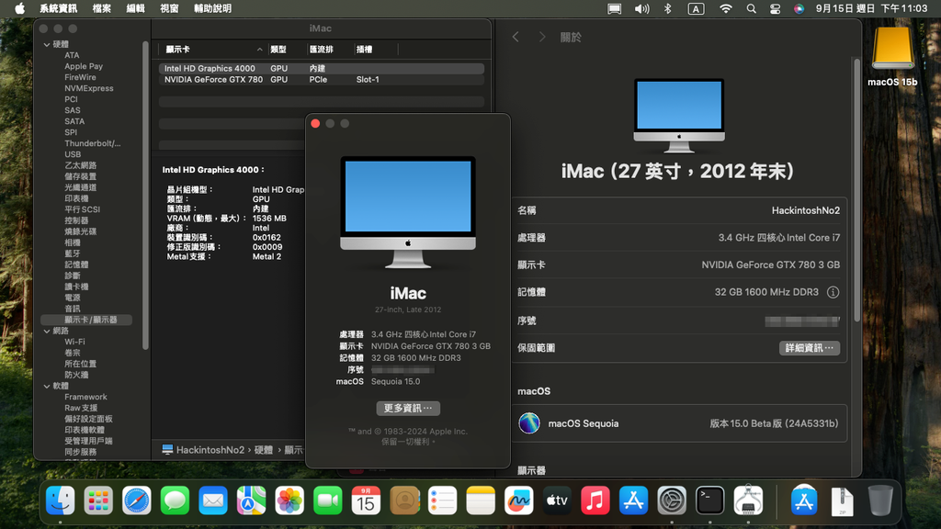The width and height of the screenshot is (941, 529).
Task: Open Launchpad in the Dock
Action: pos(98,501)
